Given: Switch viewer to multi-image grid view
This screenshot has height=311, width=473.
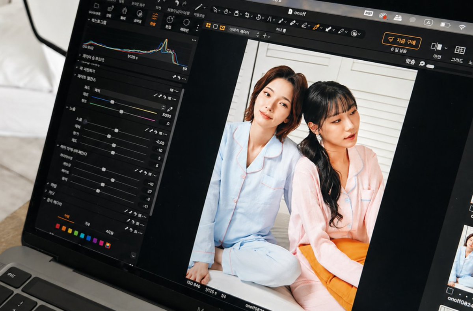Looking at the screenshot, I should pyautogui.click(x=208, y=25).
